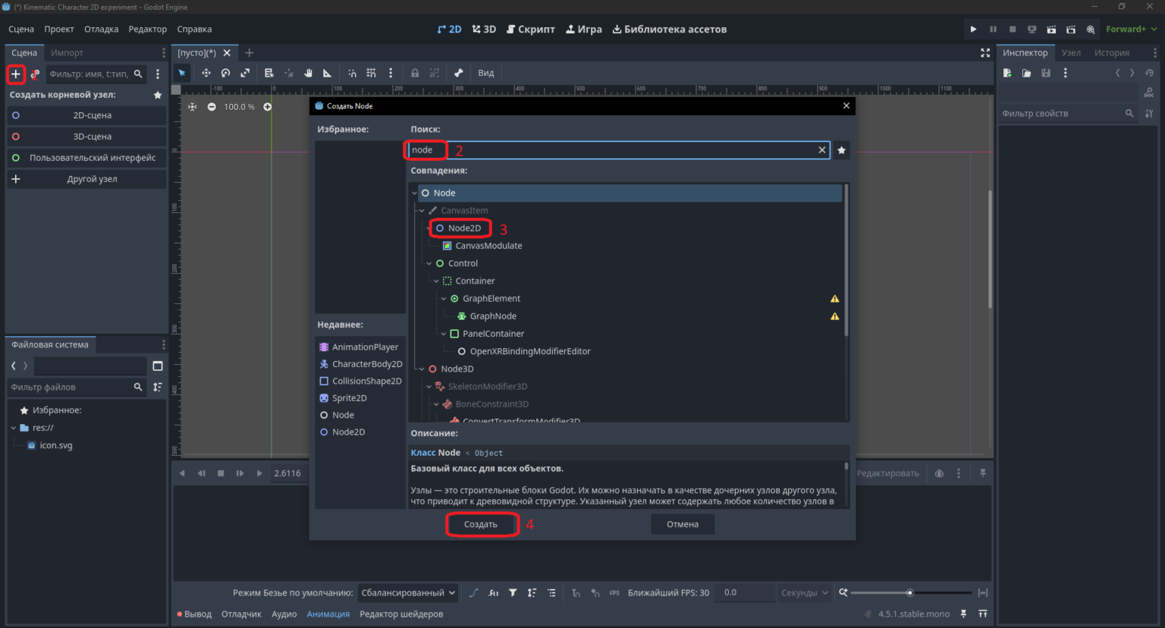The image size is (1165, 628).
Task: Zoom out with viewport minus icon
Action: pos(212,107)
